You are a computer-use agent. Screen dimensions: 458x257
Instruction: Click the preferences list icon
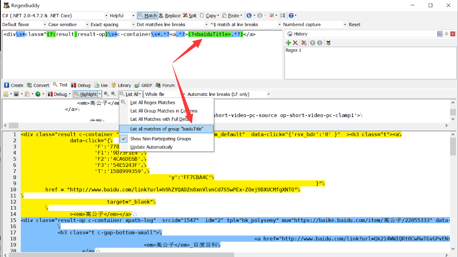(x=282, y=16)
